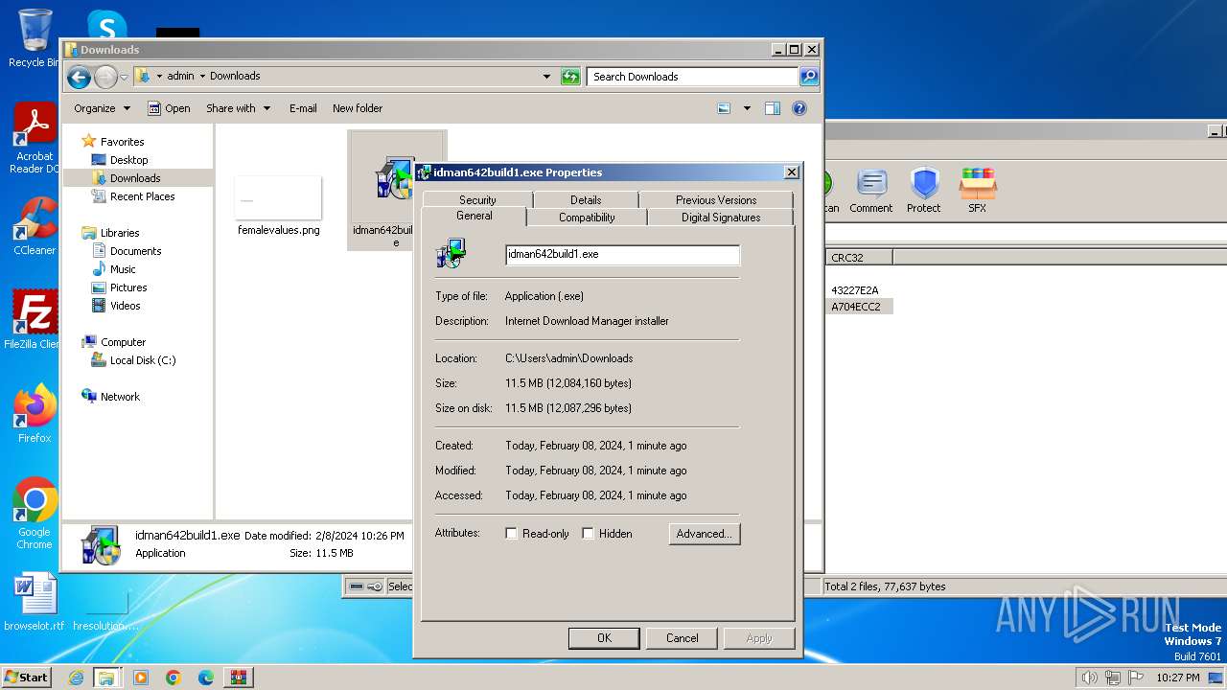1227x690 pixels.
Task: Open recent pages dropdown near Back button
Action: pyautogui.click(x=124, y=77)
